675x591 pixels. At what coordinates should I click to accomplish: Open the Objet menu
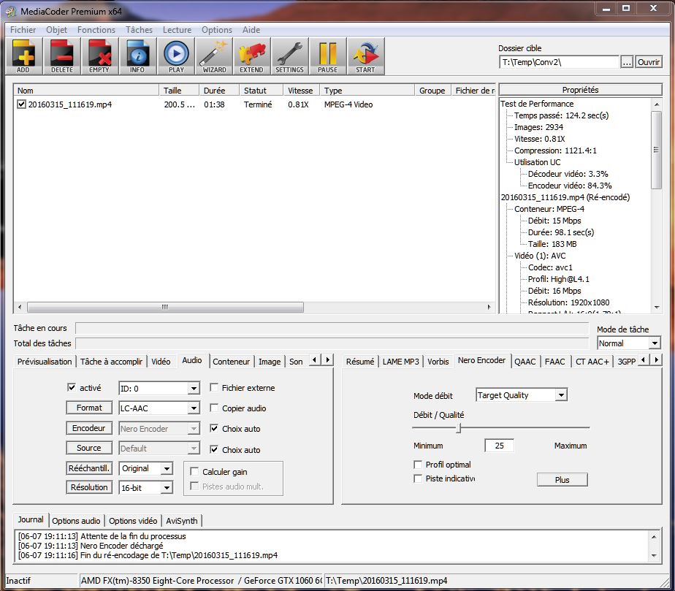coord(57,30)
